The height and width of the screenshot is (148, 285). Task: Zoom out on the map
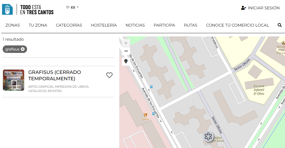pyautogui.click(x=126, y=51)
